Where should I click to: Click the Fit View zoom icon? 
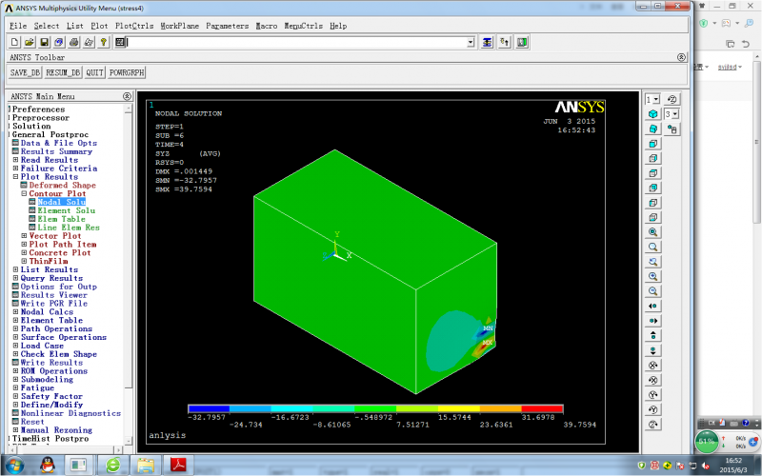pyautogui.click(x=653, y=231)
